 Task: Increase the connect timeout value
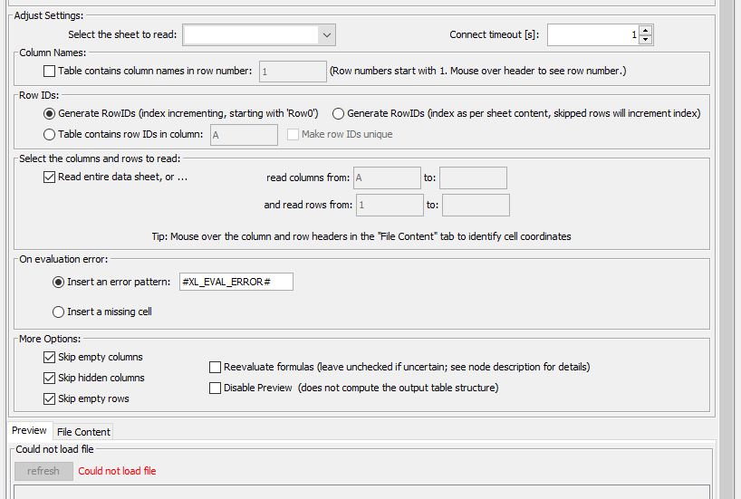point(646,30)
